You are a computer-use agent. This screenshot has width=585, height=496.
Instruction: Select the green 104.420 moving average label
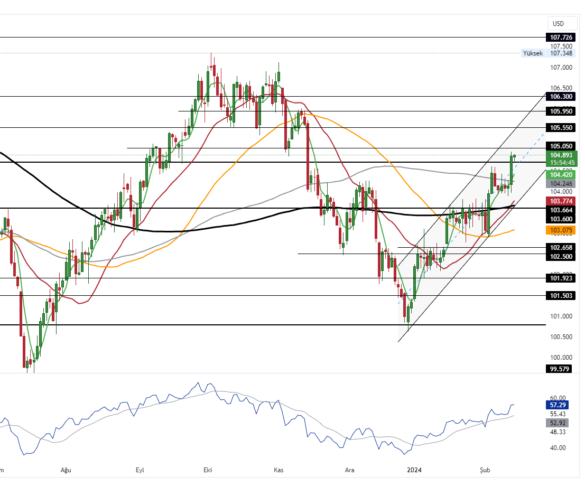(561, 174)
